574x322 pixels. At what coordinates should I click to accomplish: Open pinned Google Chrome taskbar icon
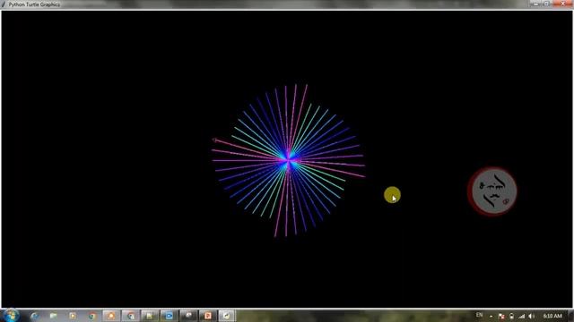(x=91, y=316)
